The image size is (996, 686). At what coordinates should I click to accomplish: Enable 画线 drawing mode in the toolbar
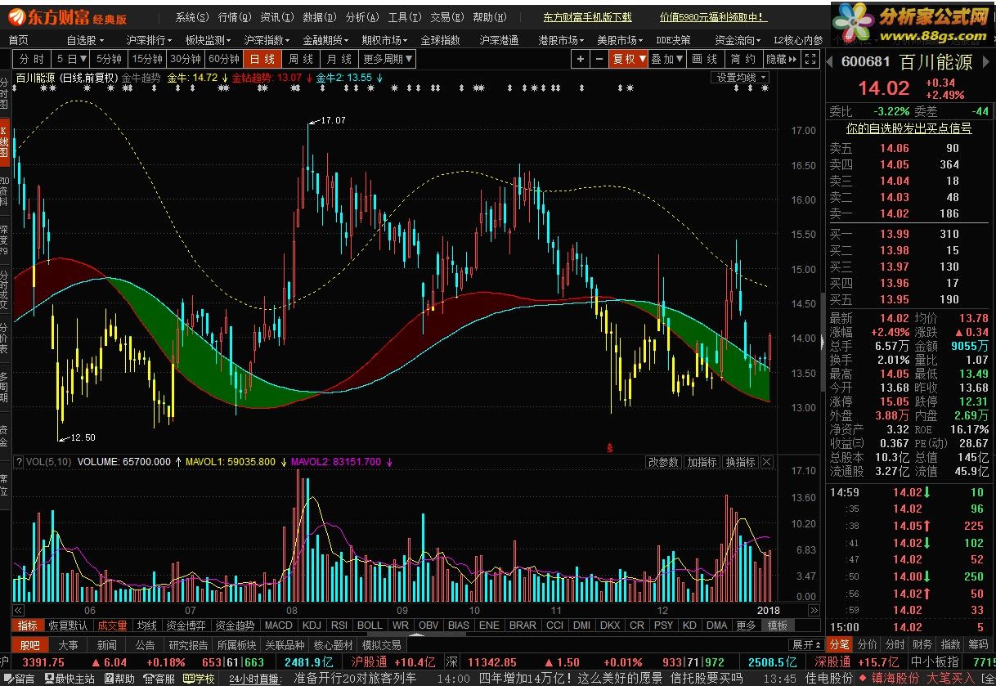click(x=705, y=59)
